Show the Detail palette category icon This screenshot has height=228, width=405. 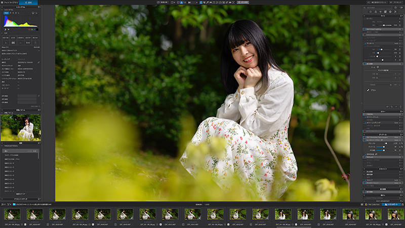(x=381, y=12)
